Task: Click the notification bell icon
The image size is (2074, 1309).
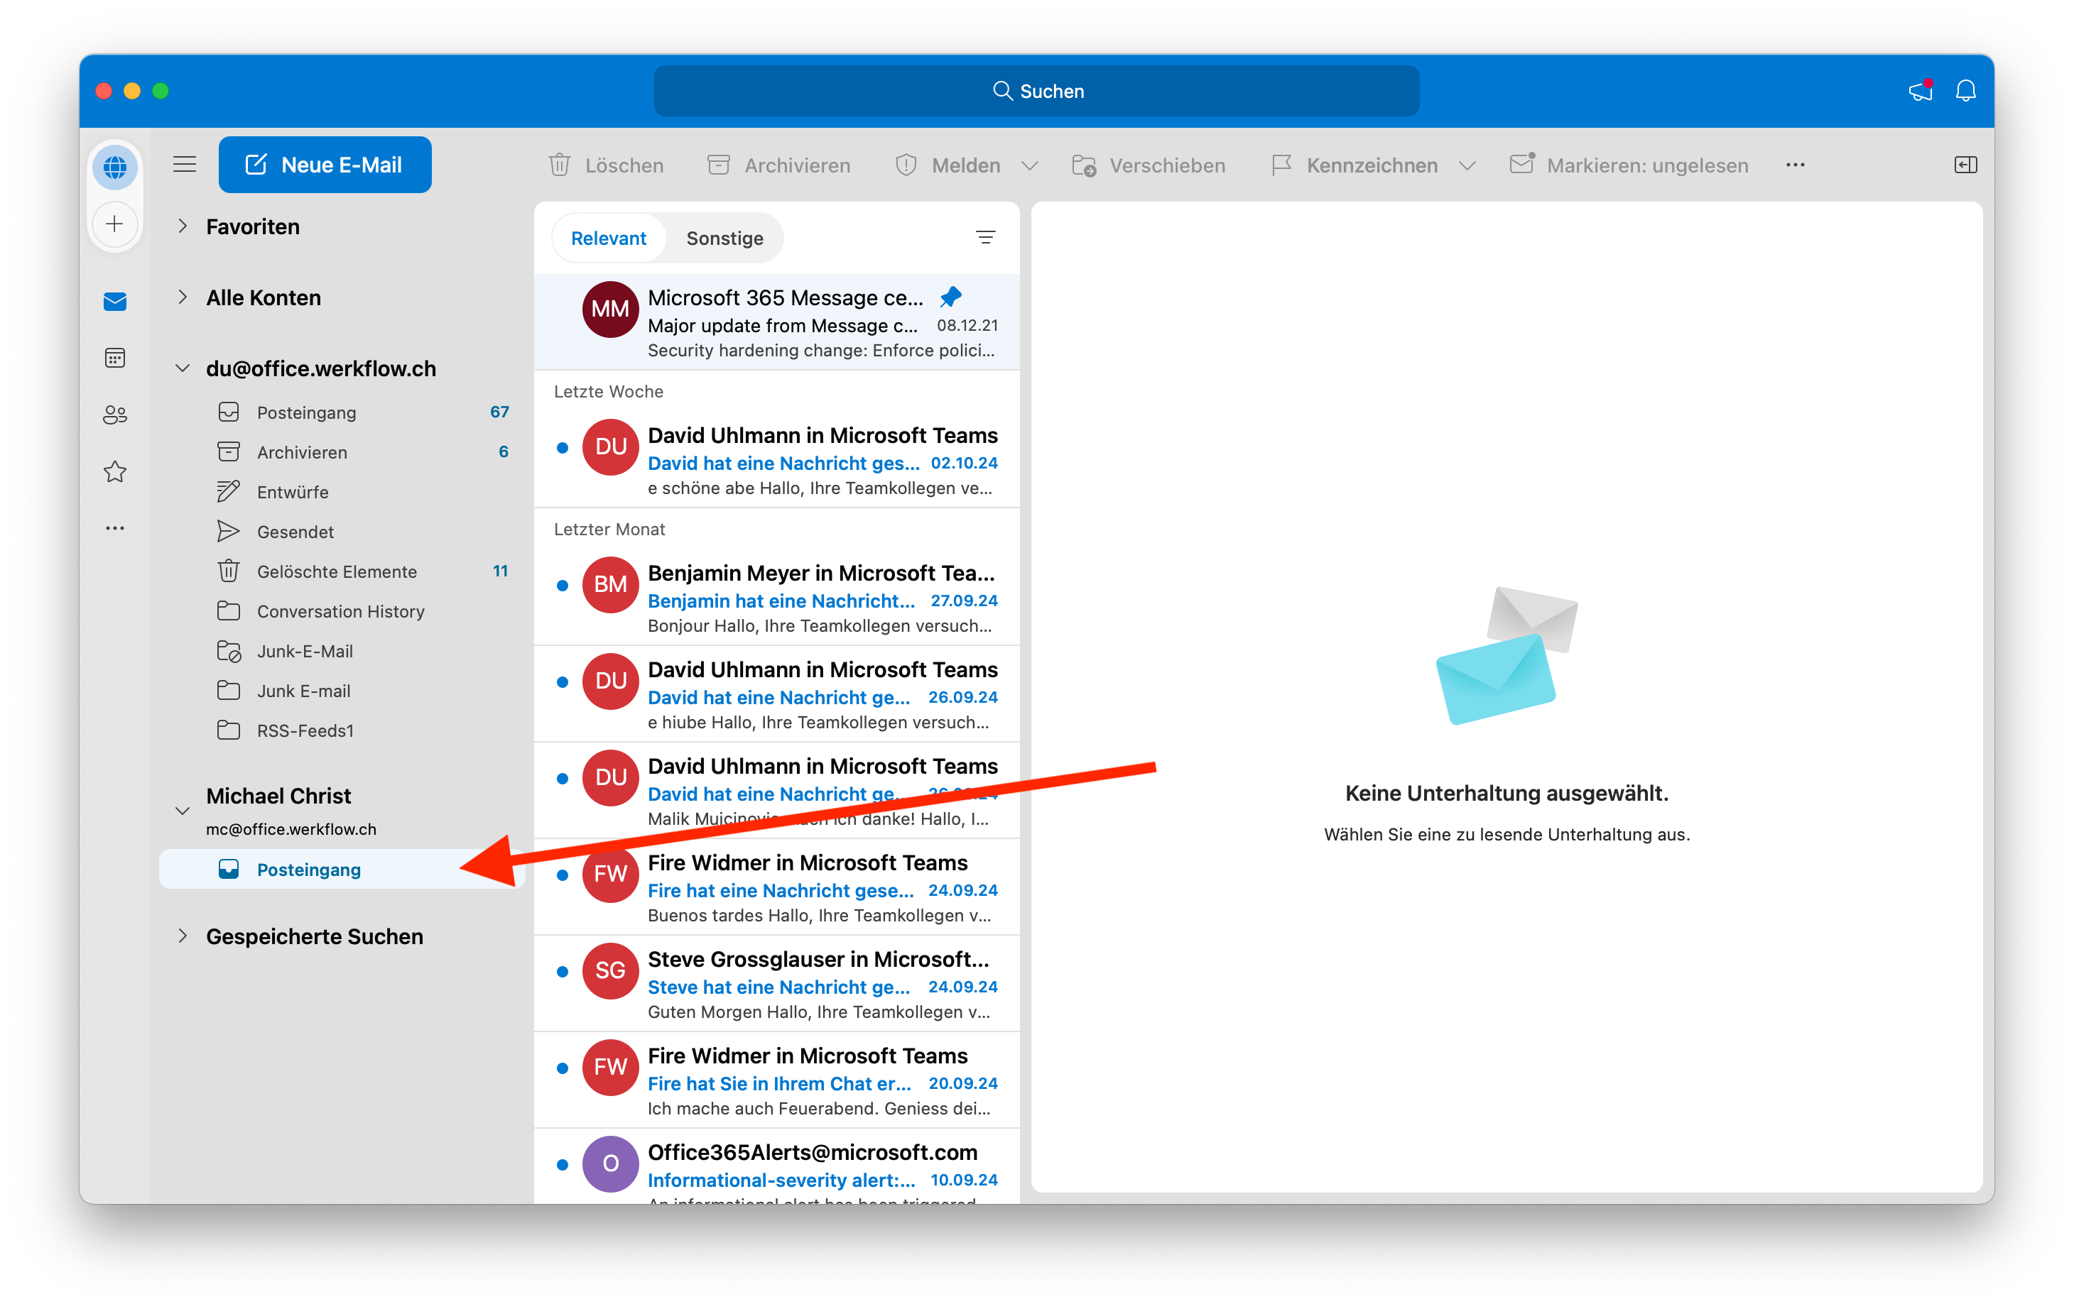Action: coord(1965,90)
